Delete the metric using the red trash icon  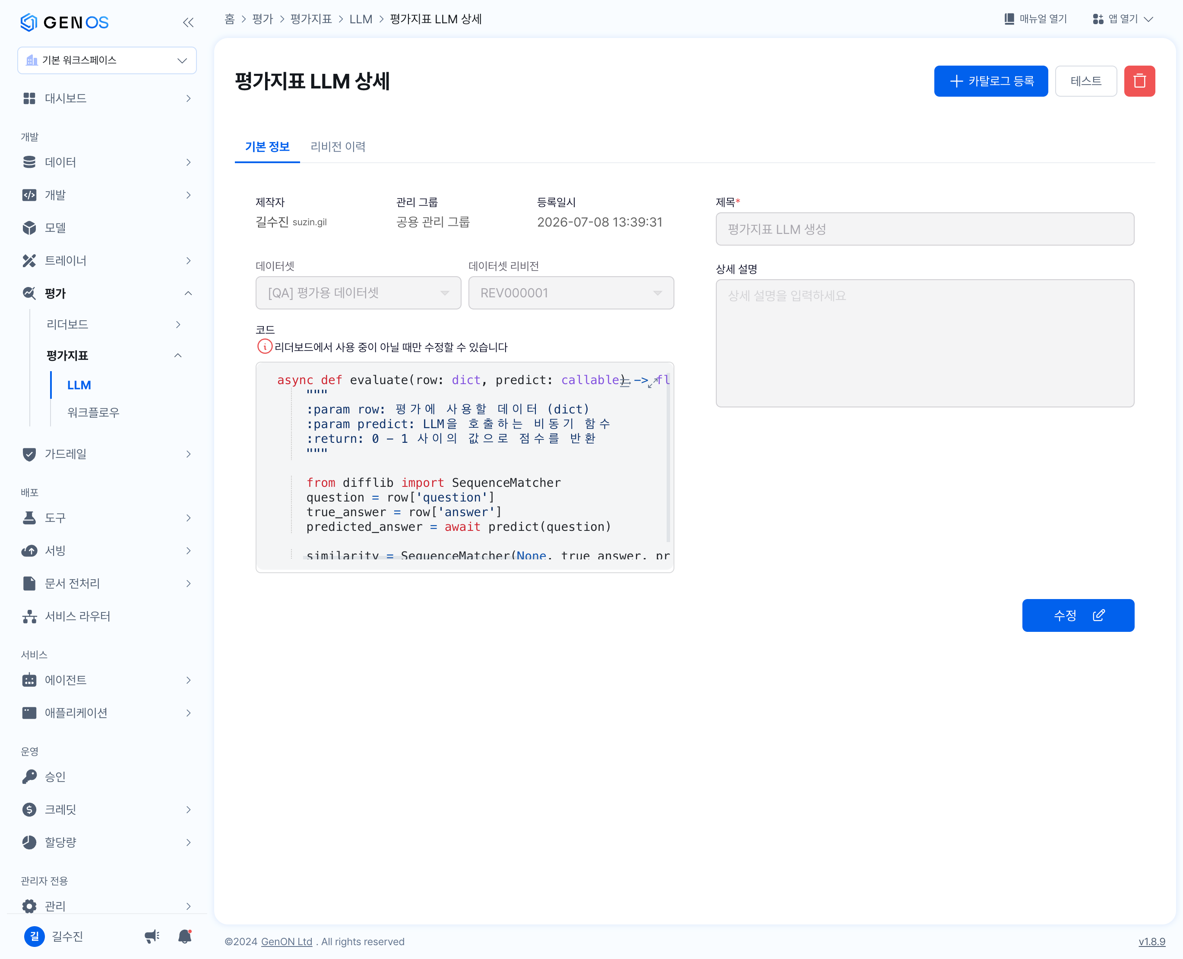[1139, 81]
